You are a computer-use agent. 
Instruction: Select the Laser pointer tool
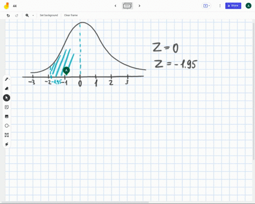[x=6, y=144]
